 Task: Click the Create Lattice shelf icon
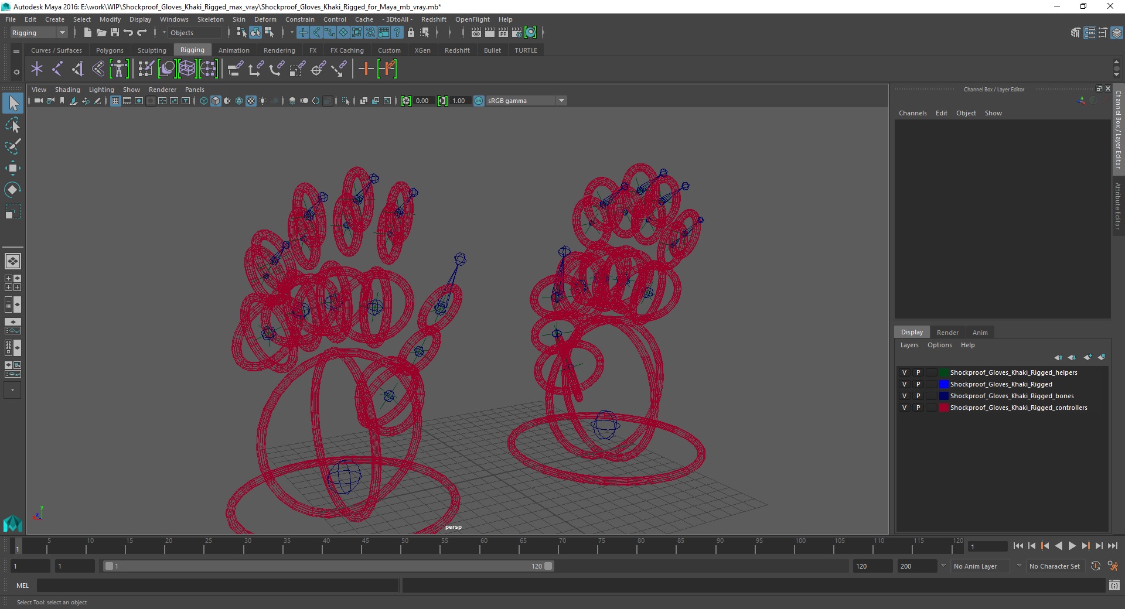tap(187, 69)
